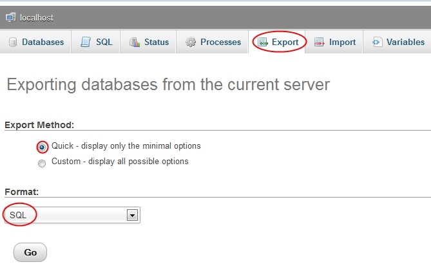Open the Variables tab
431x280 pixels.
pyautogui.click(x=397, y=42)
